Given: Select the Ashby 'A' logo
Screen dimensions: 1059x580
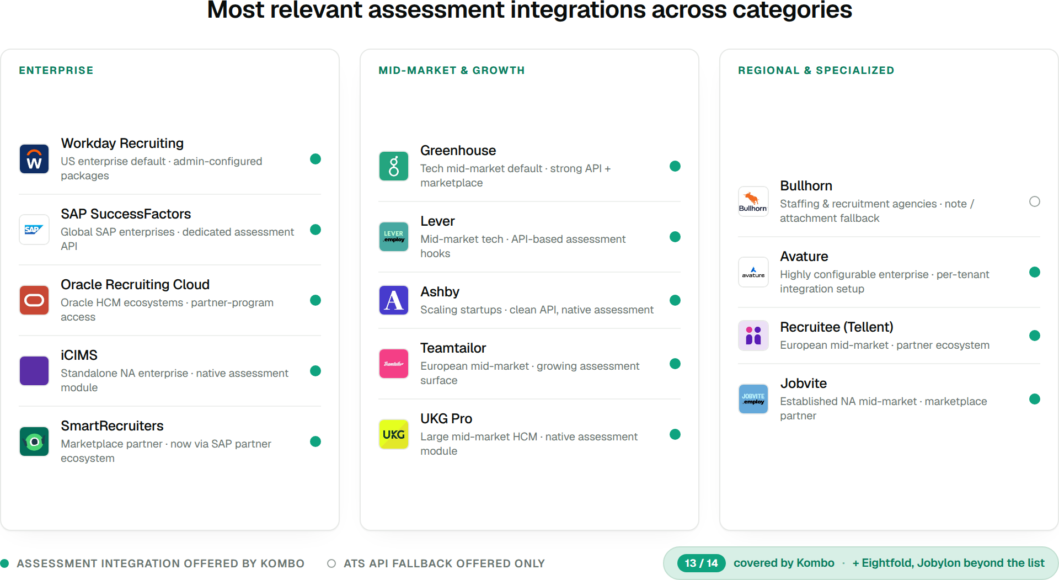Looking at the screenshot, I should (394, 300).
